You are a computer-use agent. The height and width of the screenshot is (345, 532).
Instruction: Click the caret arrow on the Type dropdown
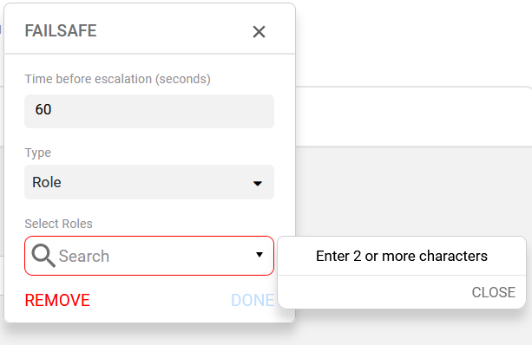pos(258,184)
